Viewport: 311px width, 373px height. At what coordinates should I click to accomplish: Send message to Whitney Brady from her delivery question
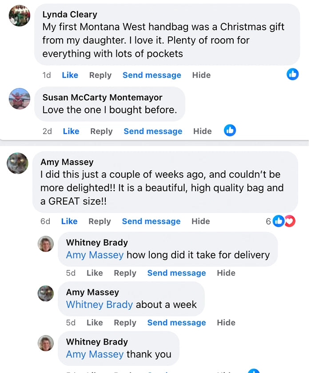tap(176, 273)
